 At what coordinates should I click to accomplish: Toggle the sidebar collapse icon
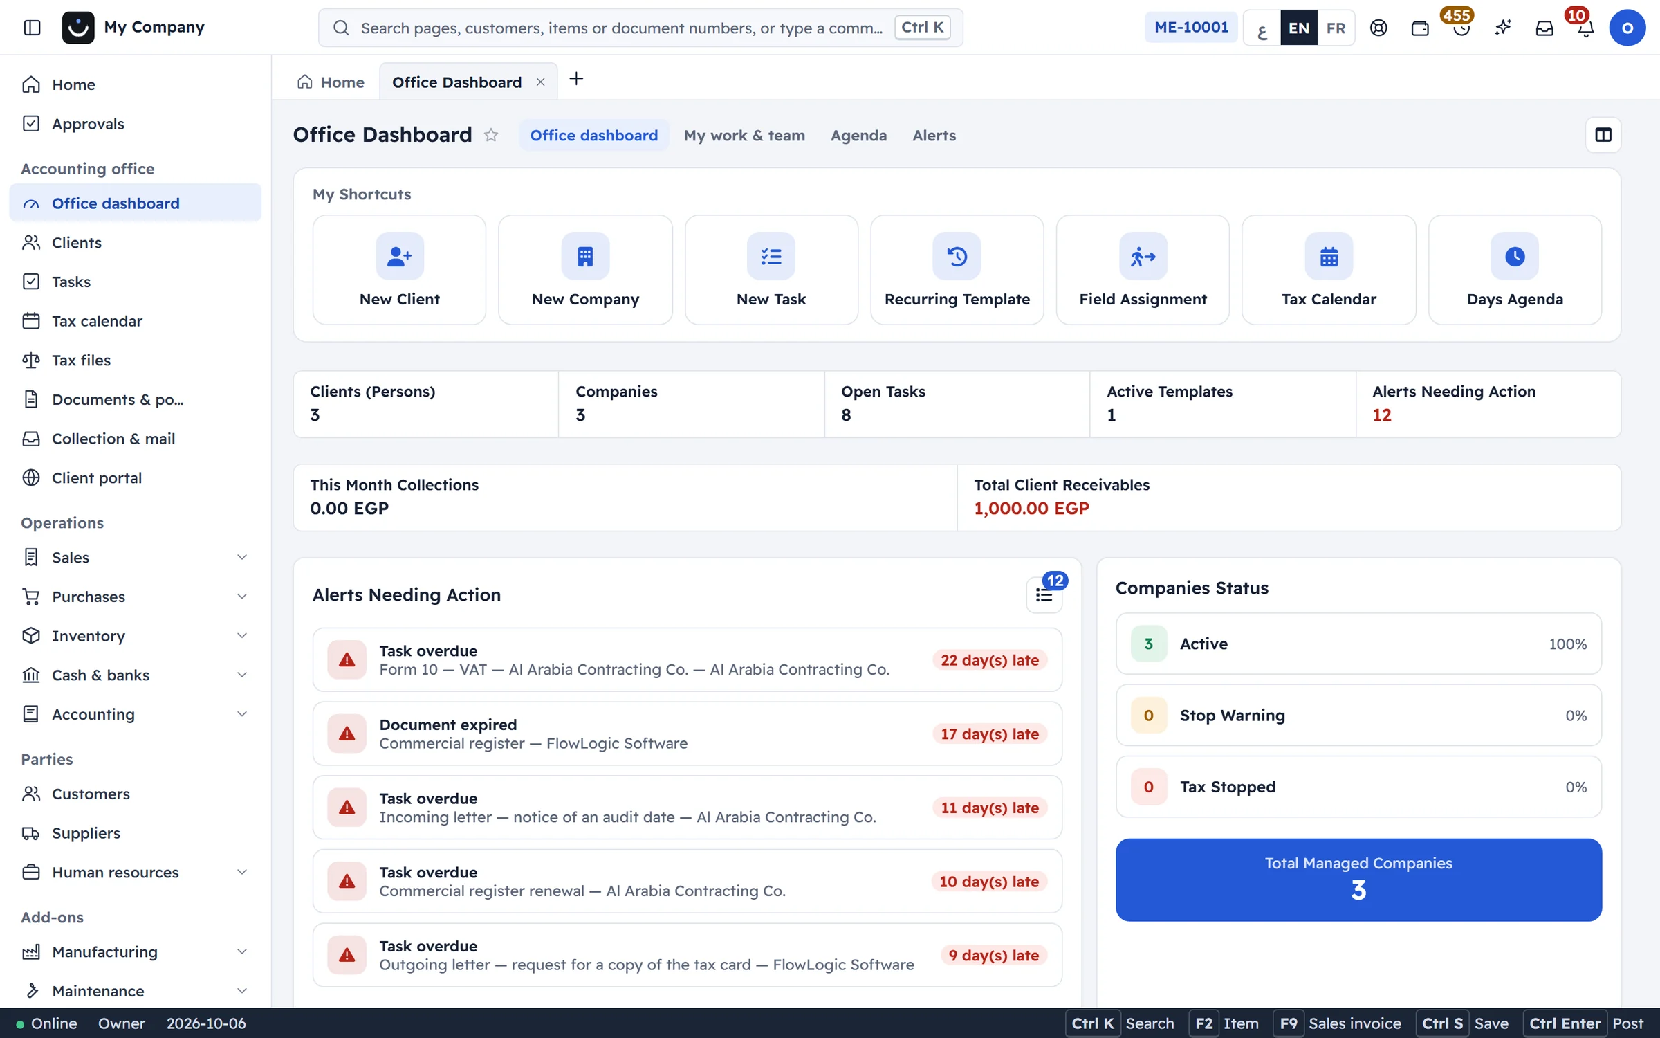32,28
